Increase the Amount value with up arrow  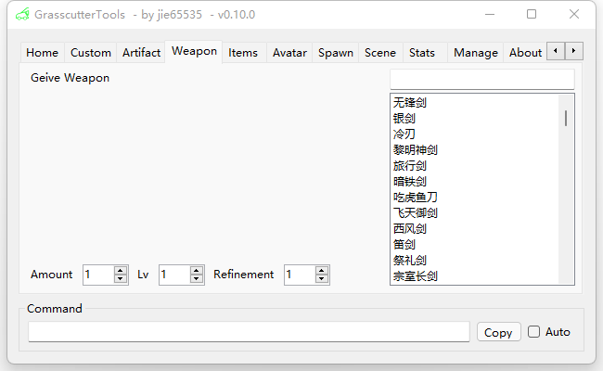(121, 271)
